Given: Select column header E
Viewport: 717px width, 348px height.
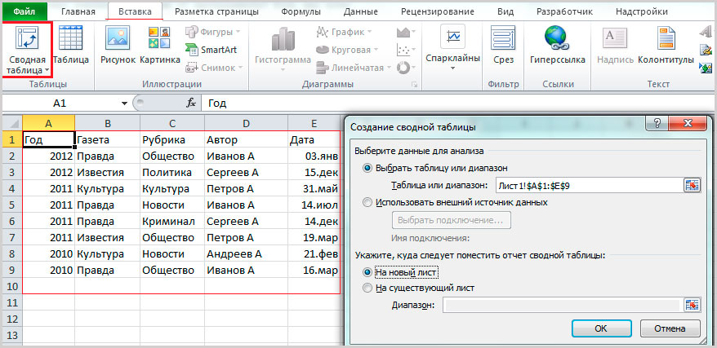Looking at the screenshot, I should tap(314, 123).
